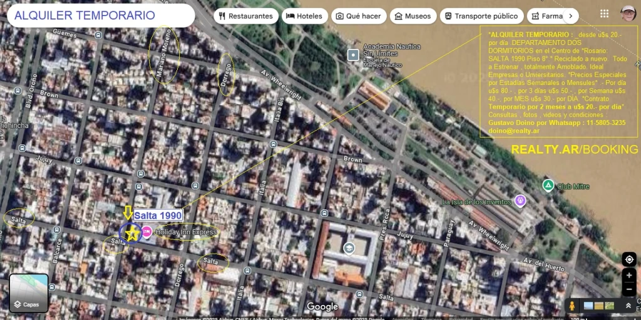Open the Google account profile picture
The width and height of the screenshot is (641, 320).
628,14
